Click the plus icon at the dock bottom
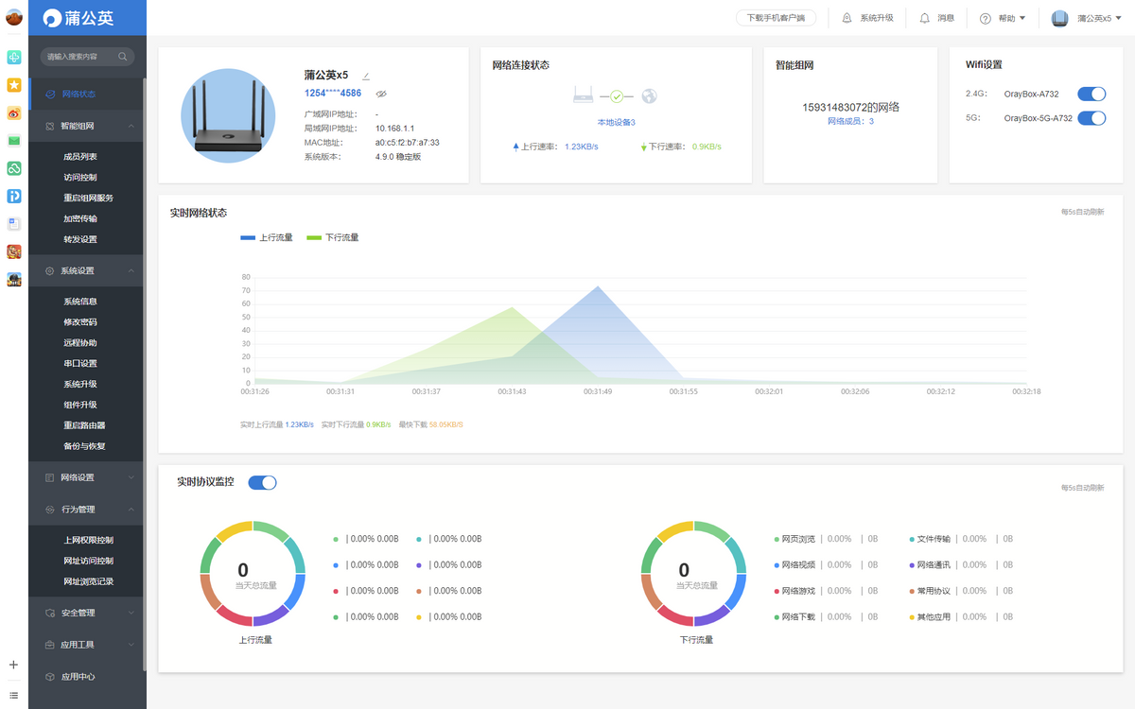This screenshot has height=709, width=1135. (13, 665)
